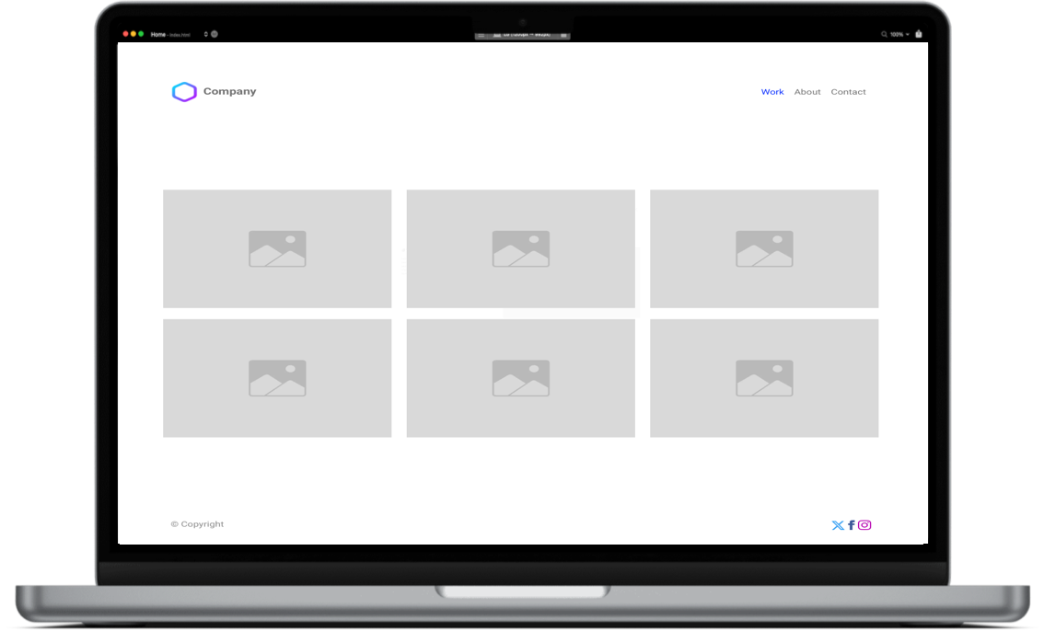The image size is (1044, 631).
Task: Open the page selector arrows next to Home
Action: coord(205,34)
